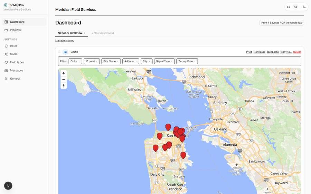Switch language to FR
The image size is (311, 194).
click(x=289, y=7)
